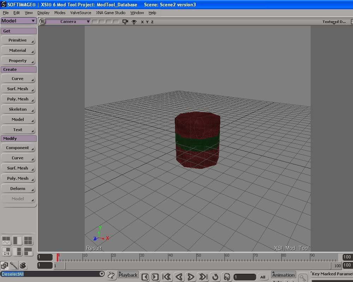The height and width of the screenshot is (282, 353).
Task: Click the Modify Component button
Action: pyautogui.click(x=18, y=148)
